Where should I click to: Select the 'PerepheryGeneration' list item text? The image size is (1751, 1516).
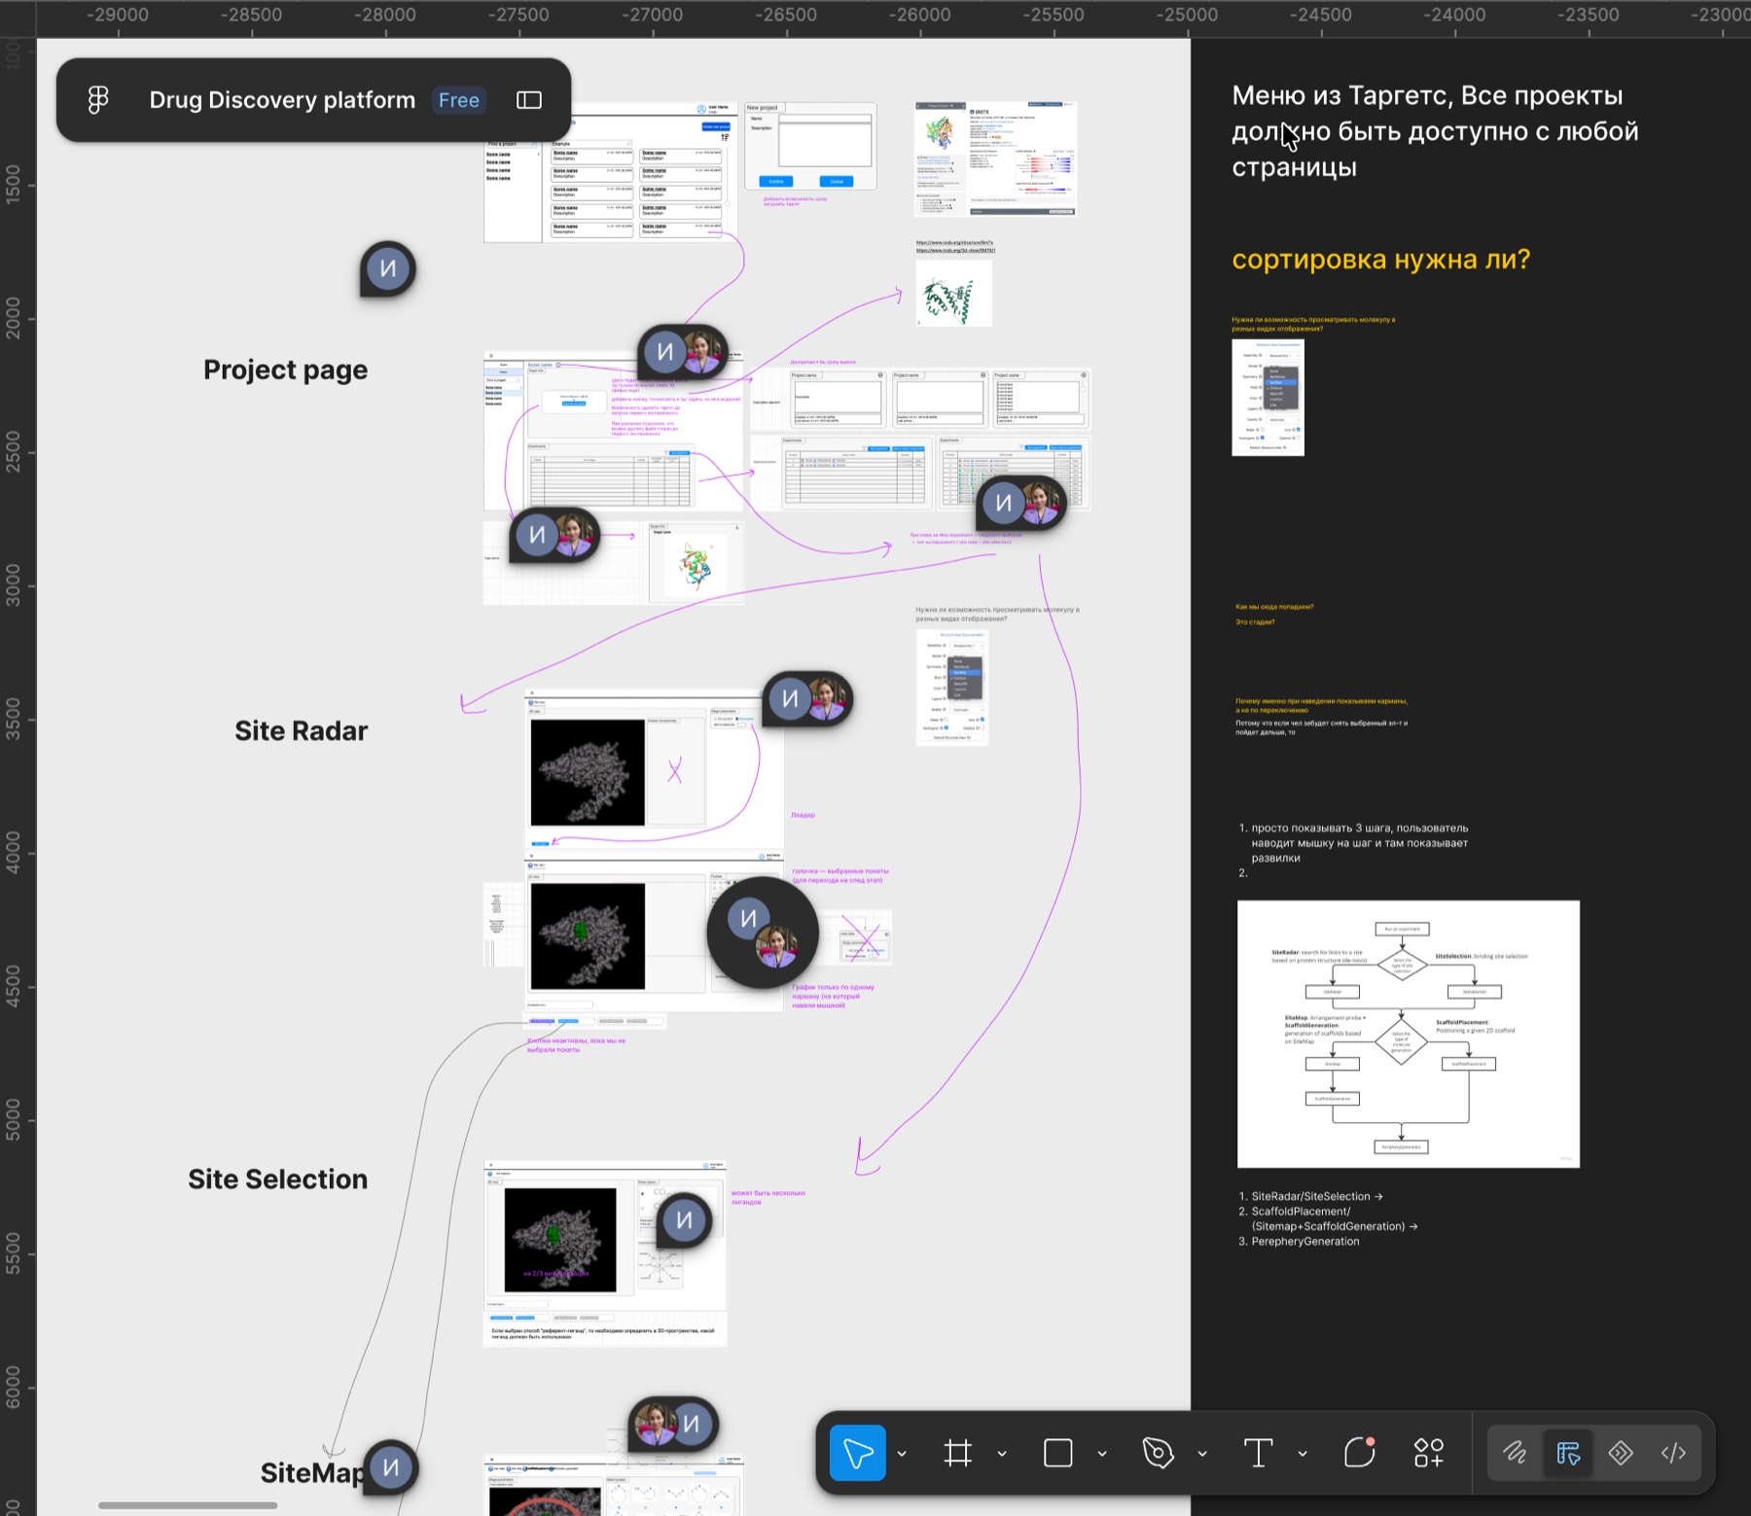1305,1241
